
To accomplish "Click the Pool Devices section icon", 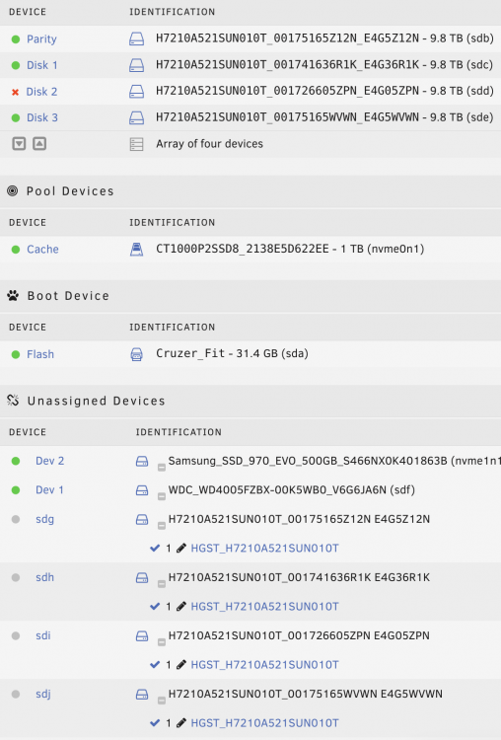I will pos(13,190).
